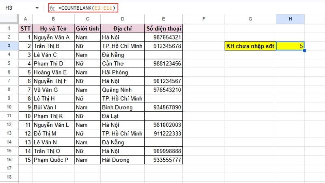The image size is (325, 183).
Task: Click phone number 934567890
Action: 164,107
